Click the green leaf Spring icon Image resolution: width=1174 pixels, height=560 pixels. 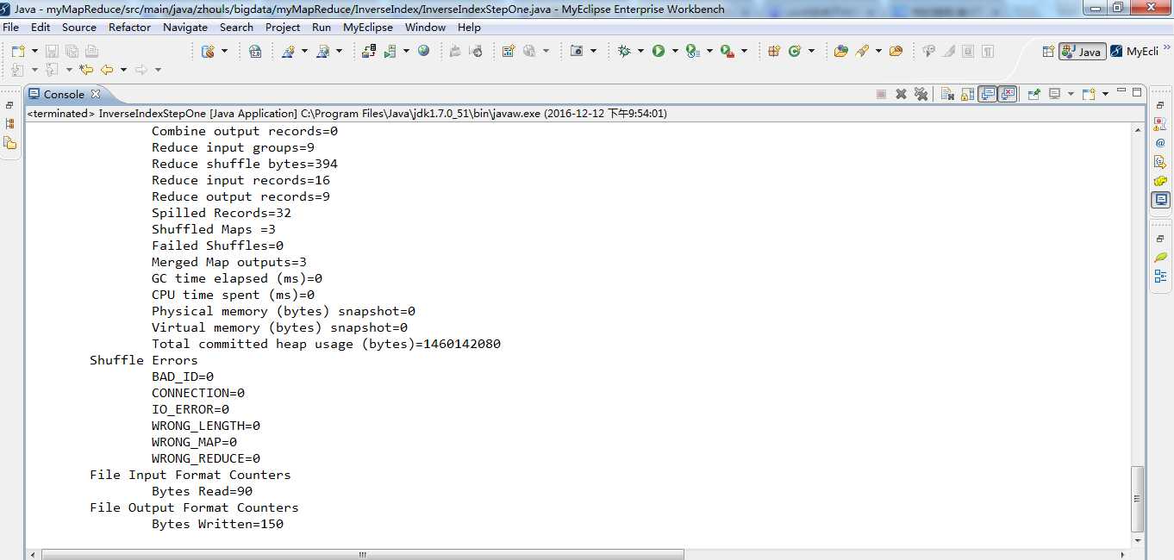click(x=1160, y=258)
